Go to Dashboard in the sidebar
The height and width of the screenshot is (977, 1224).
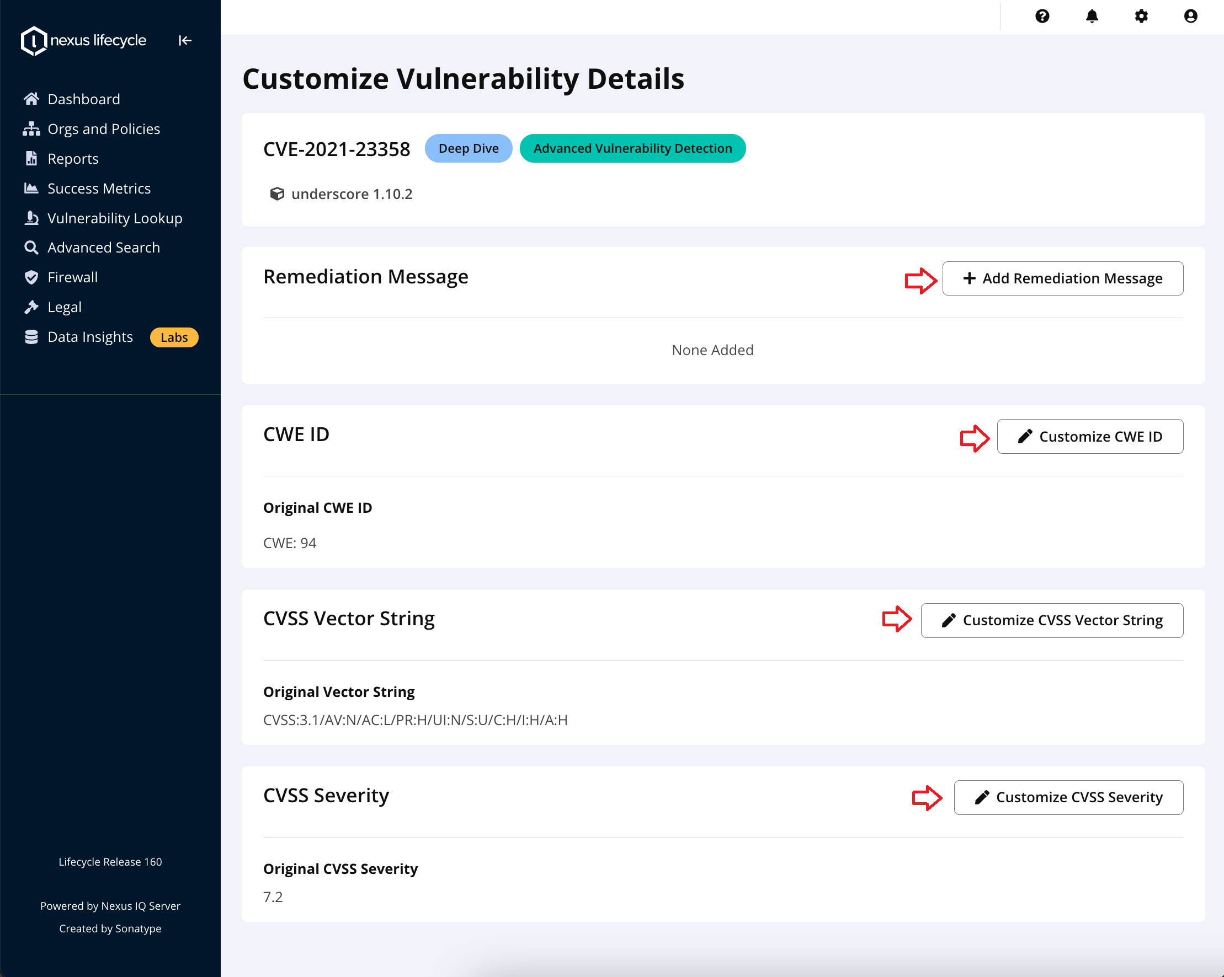(84, 99)
